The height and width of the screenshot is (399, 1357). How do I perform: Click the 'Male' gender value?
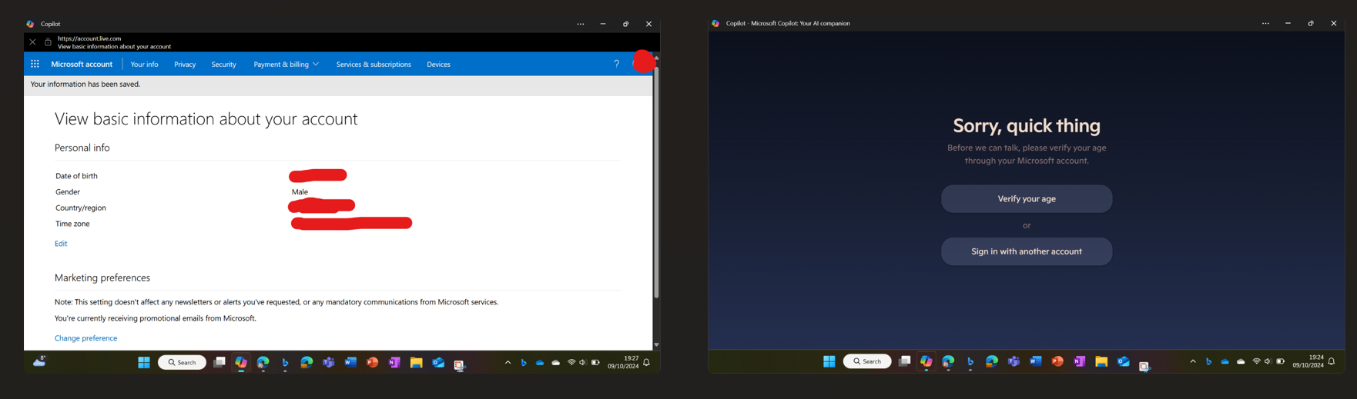300,192
